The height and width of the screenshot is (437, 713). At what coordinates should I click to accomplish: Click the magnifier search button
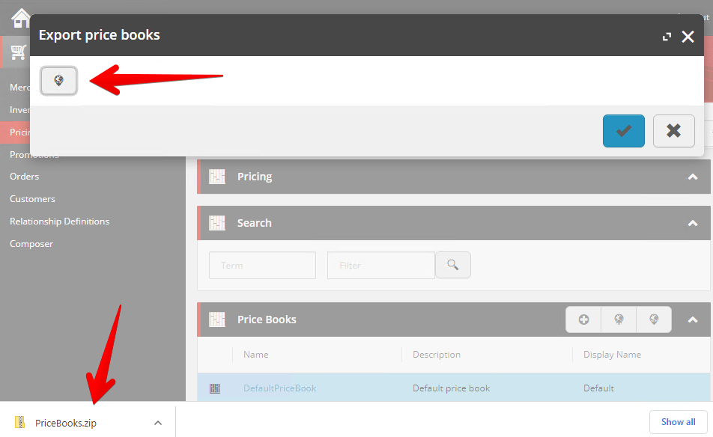click(x=453, y=265)
